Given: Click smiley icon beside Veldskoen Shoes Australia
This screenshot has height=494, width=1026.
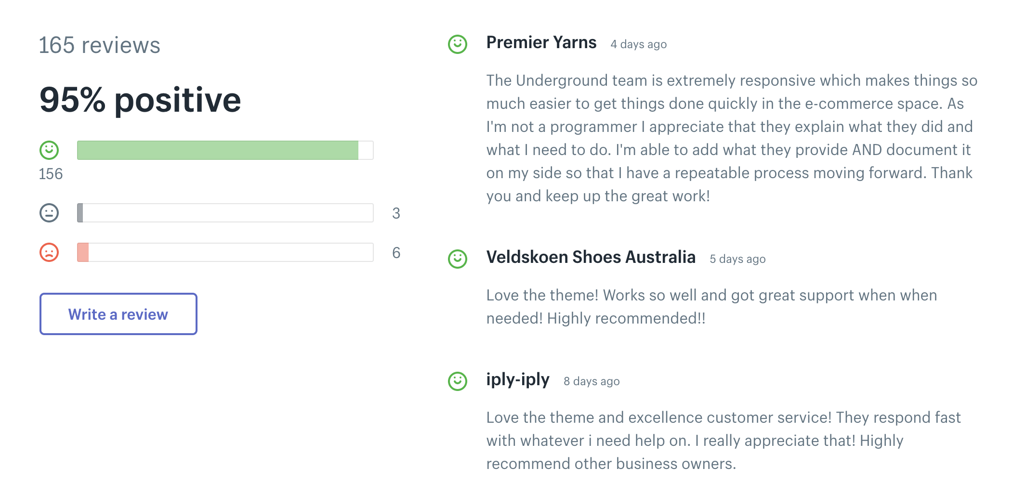Looking at the screenshot, I should [458, 259].
